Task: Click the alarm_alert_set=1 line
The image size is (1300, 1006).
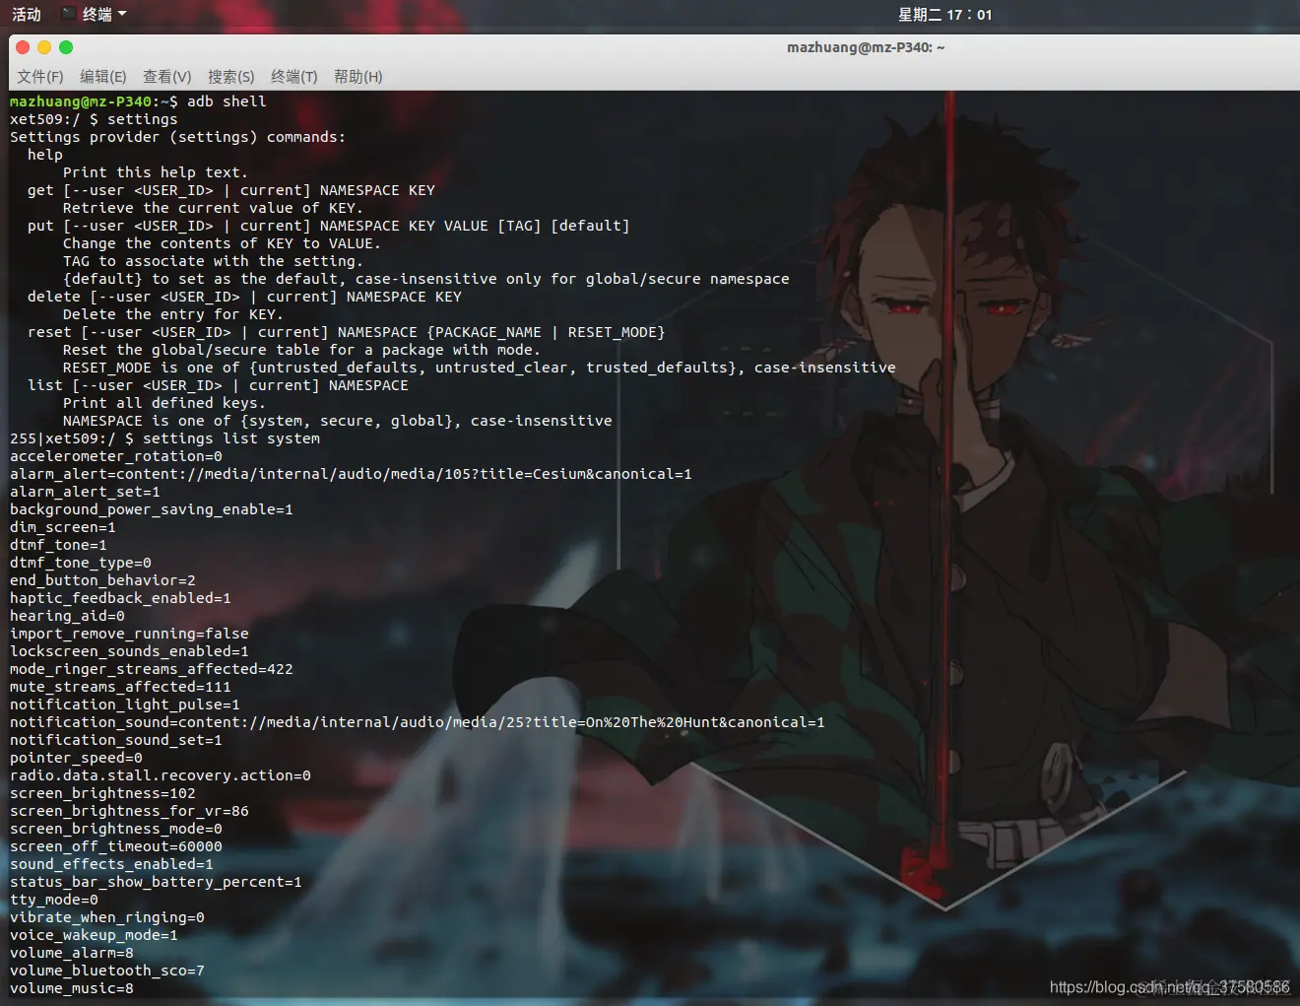Action: (x=85, y=492)
